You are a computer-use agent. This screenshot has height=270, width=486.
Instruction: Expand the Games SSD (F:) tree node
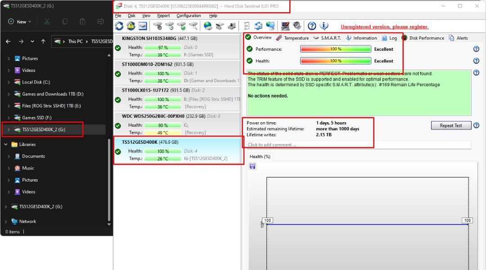9,118
